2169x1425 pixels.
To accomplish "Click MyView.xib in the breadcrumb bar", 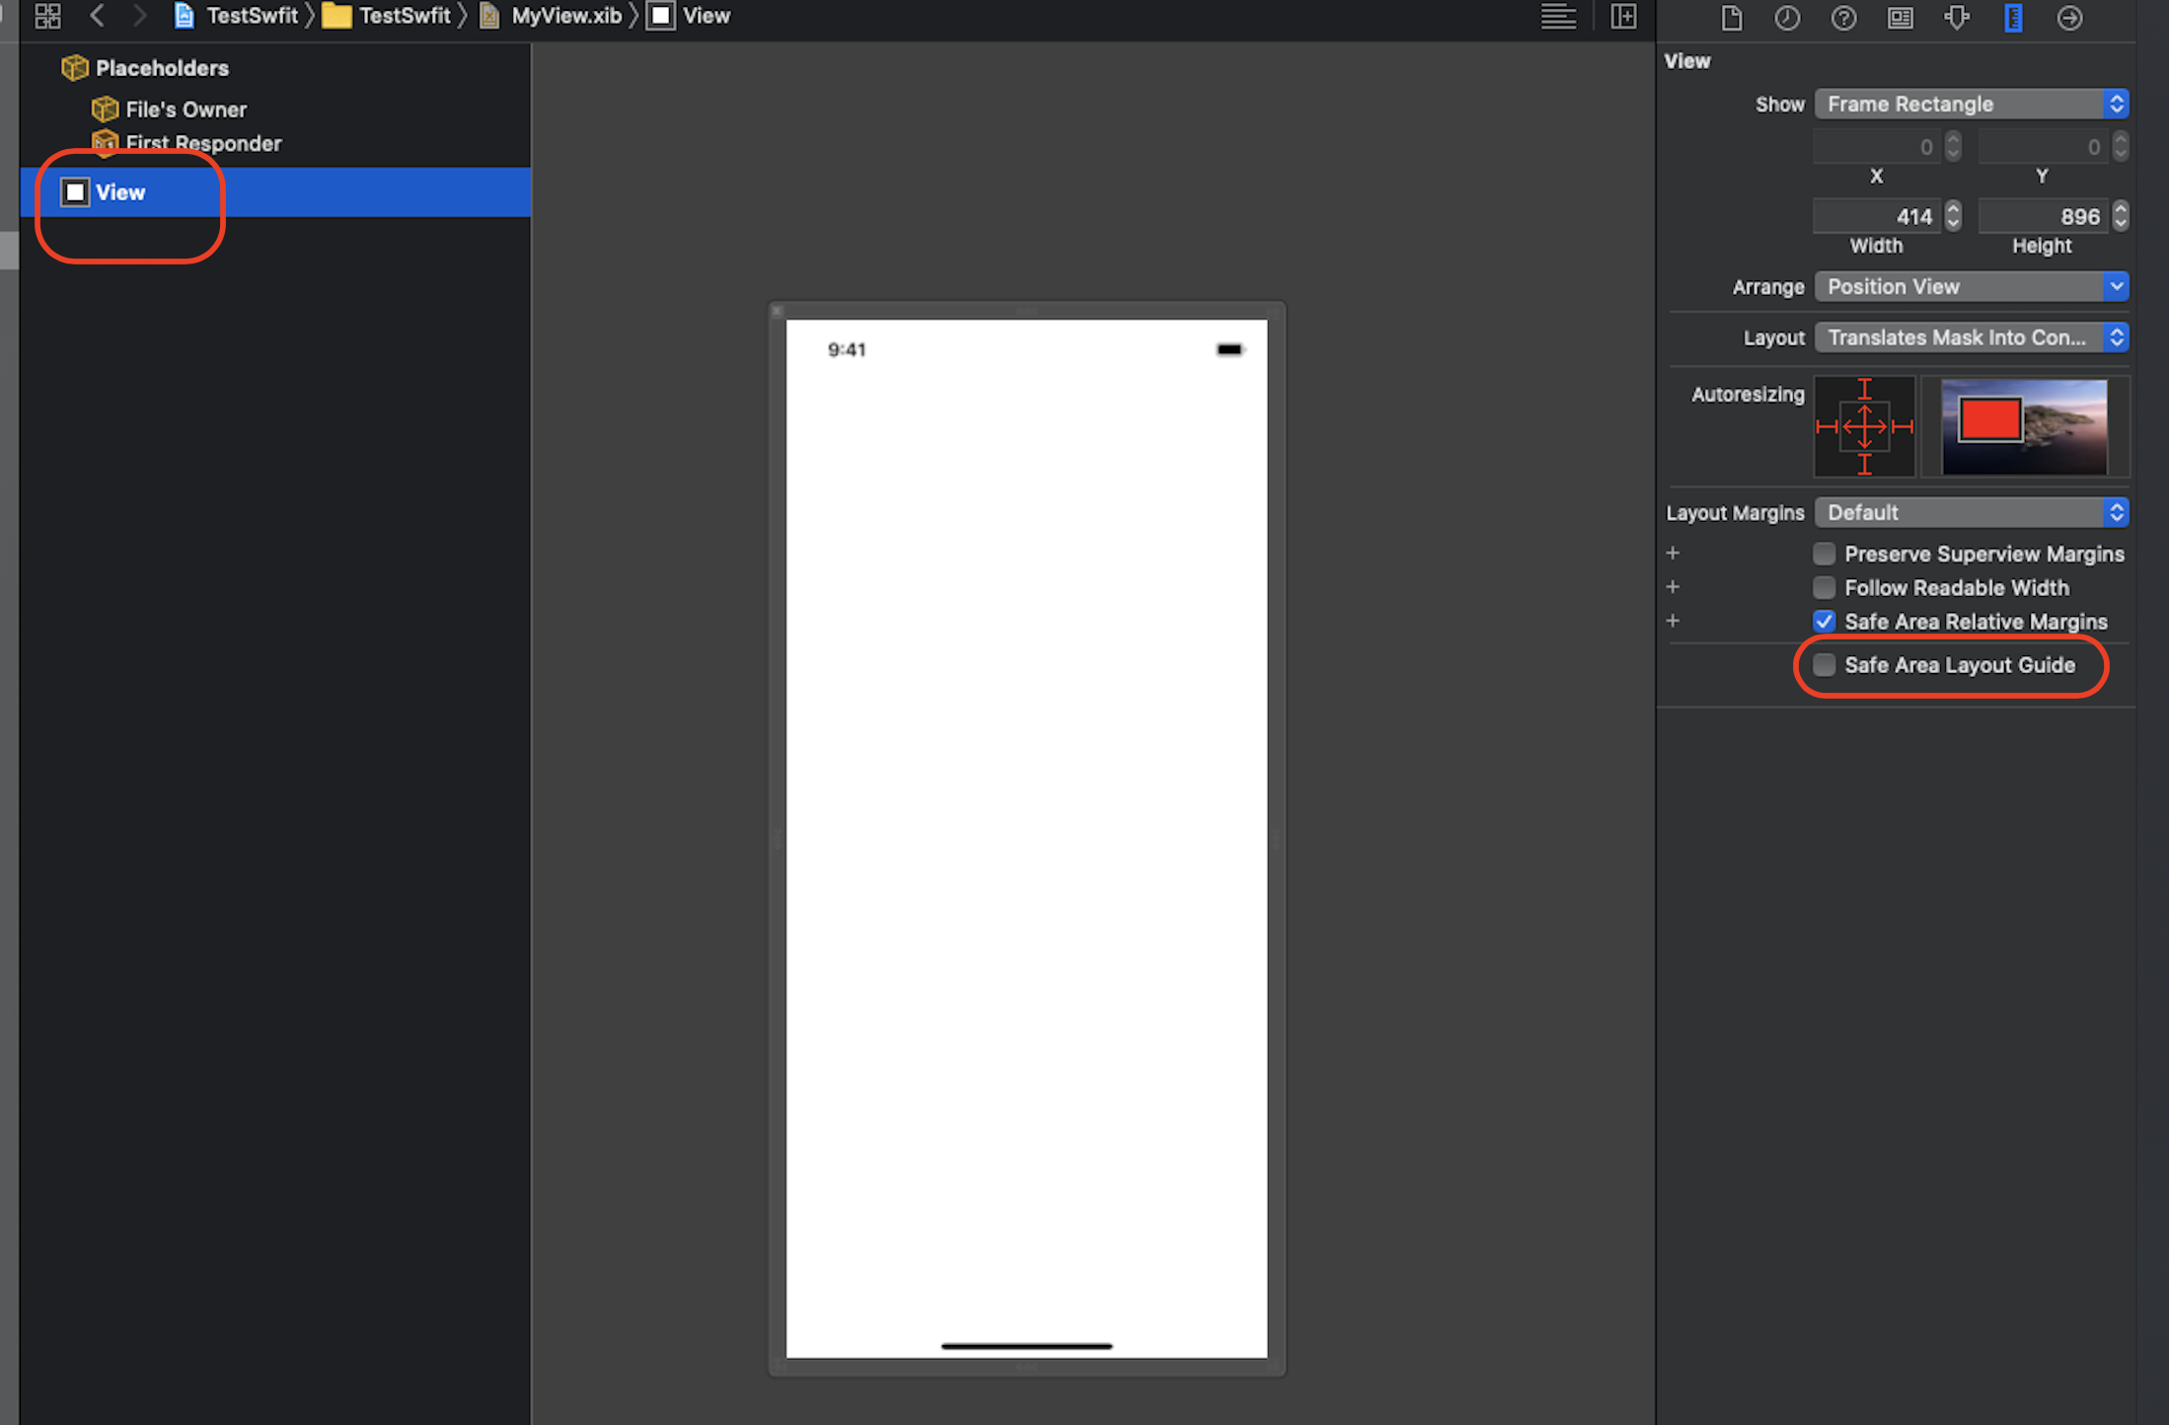I will coord(564,16).
